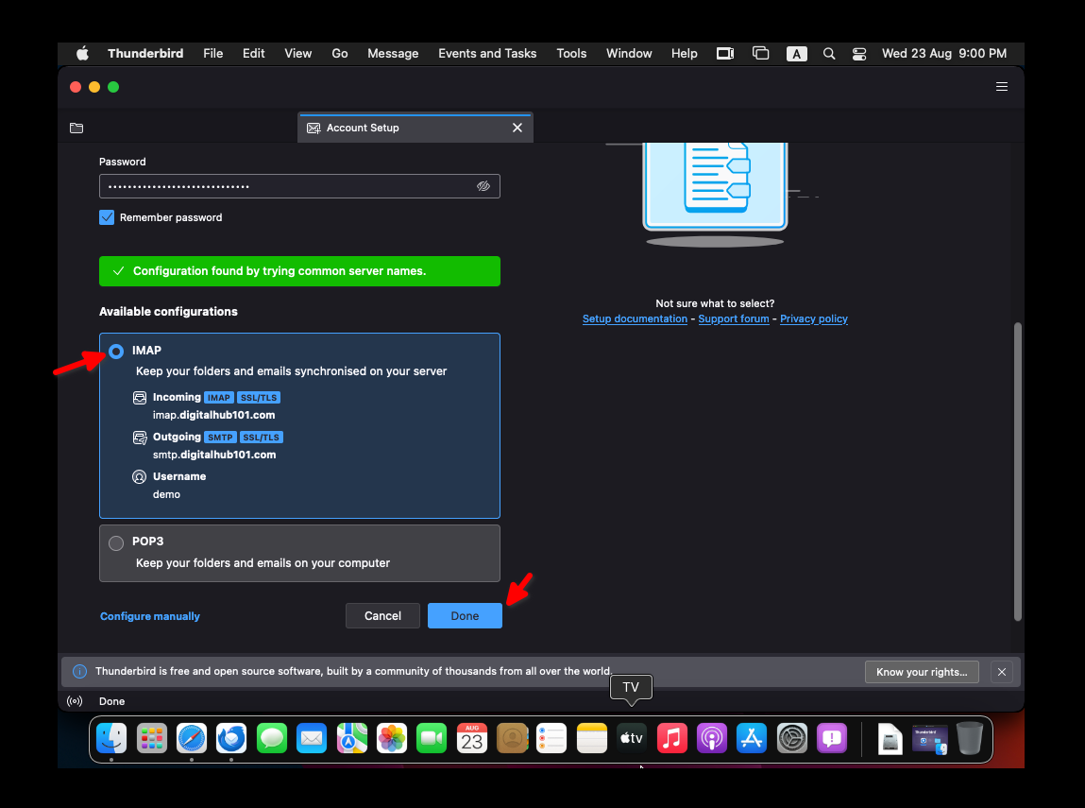Open the Message menu
The width and height of the screenshot is (1085, 808).
point(393,53)
